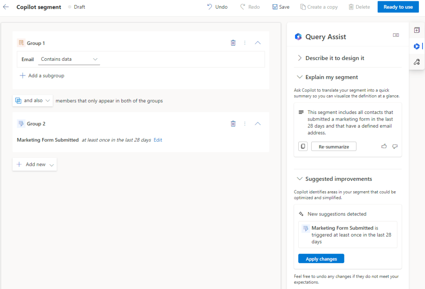Click the Re-summarize button
The height and width of the screenshot is (289, 425).
pyautogui.click(x=334, y=146)
